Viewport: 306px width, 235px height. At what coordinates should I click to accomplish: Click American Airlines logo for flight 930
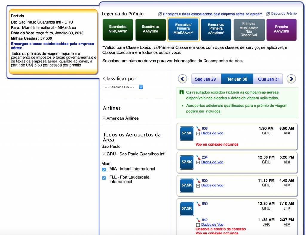coord(198,180)
